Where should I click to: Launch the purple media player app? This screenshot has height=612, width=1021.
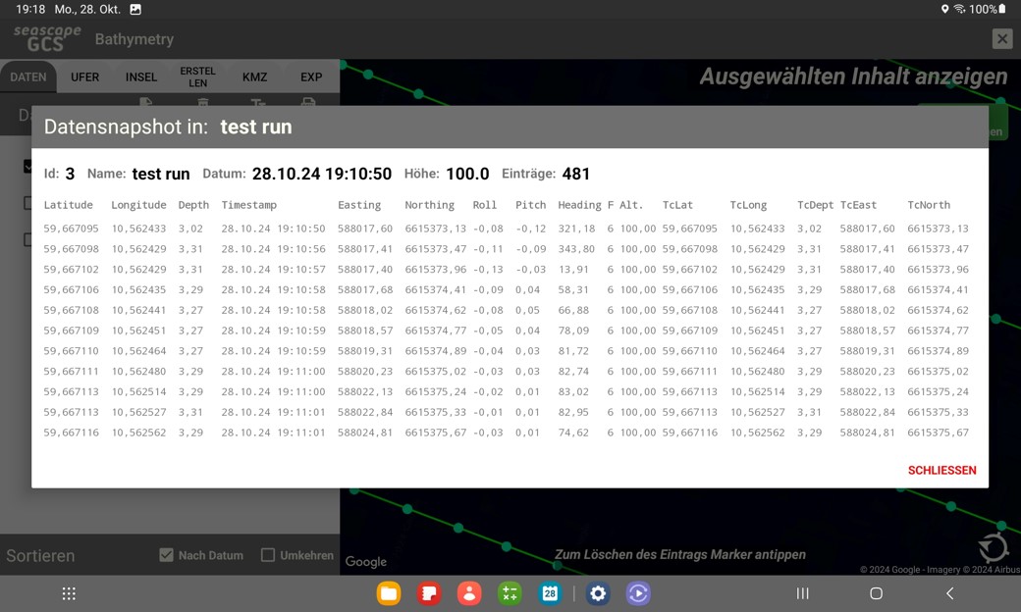coord(638,593)
